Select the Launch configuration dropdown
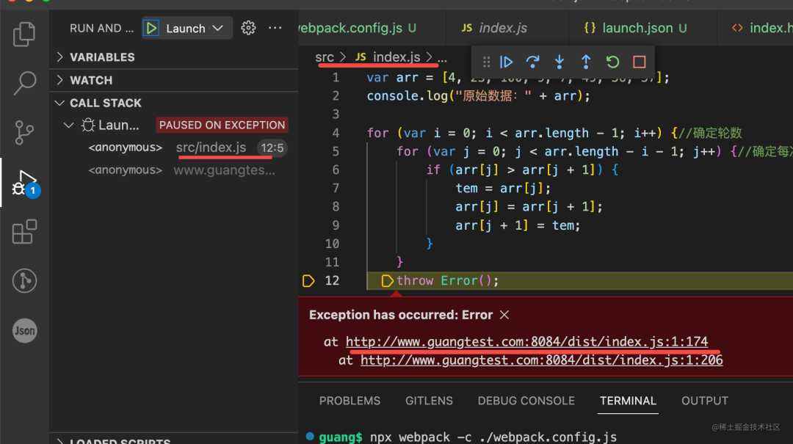This screenshot has width=793, height=444. [195, 29]
